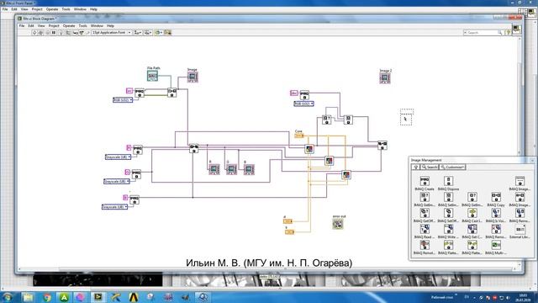Toggle Highlight Execution light bulb
Screen dimensions: 538x303
tap(61, 32)
